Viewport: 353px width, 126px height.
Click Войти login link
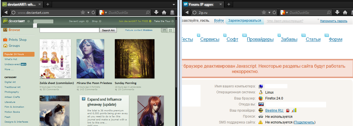pos(219,21)
